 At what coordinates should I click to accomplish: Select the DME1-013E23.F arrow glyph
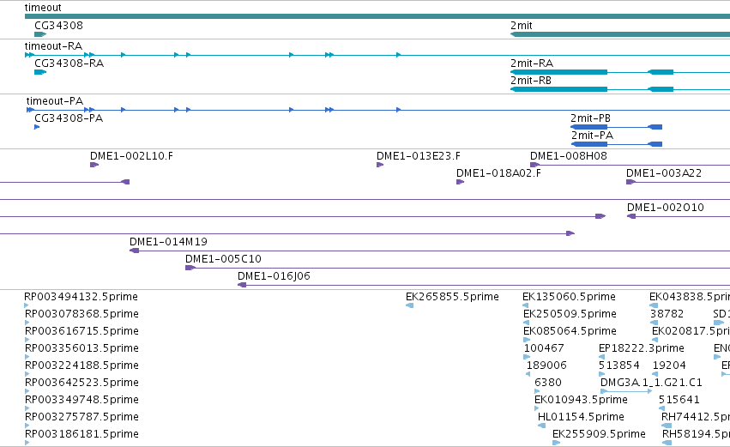(380, 165)
